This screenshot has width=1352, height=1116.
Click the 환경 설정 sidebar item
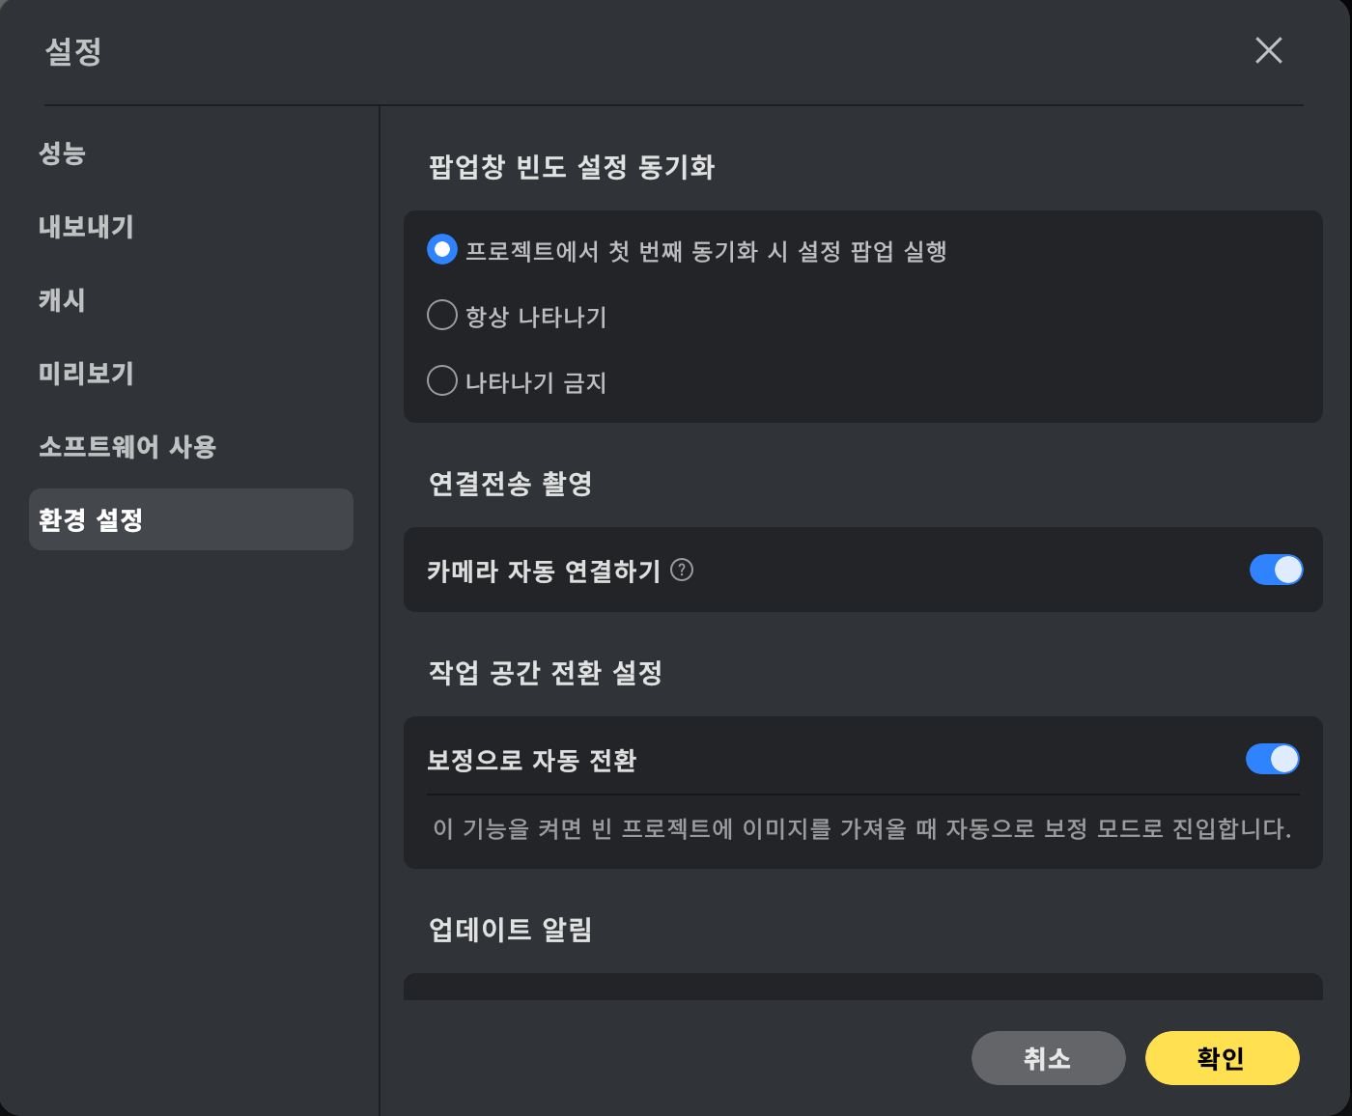click(x=191, y=519)
